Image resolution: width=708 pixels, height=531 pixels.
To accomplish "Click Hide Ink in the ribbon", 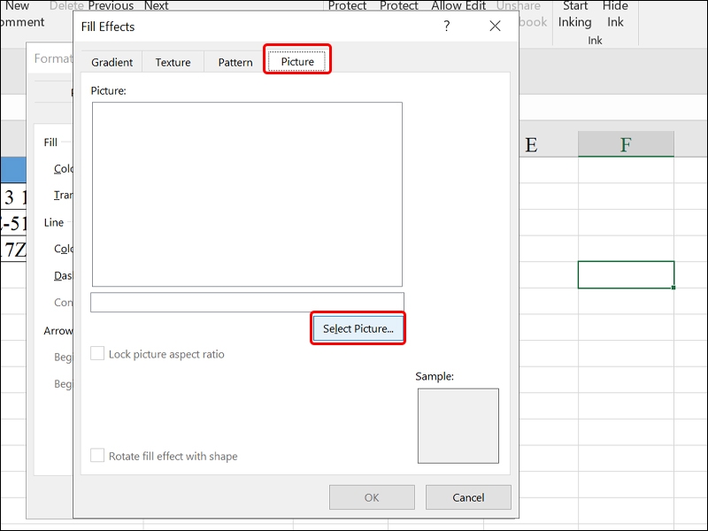I will tap(615, 14).
